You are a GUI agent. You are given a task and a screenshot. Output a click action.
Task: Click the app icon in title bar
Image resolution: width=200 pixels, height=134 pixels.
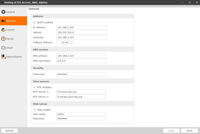[2, 2]
